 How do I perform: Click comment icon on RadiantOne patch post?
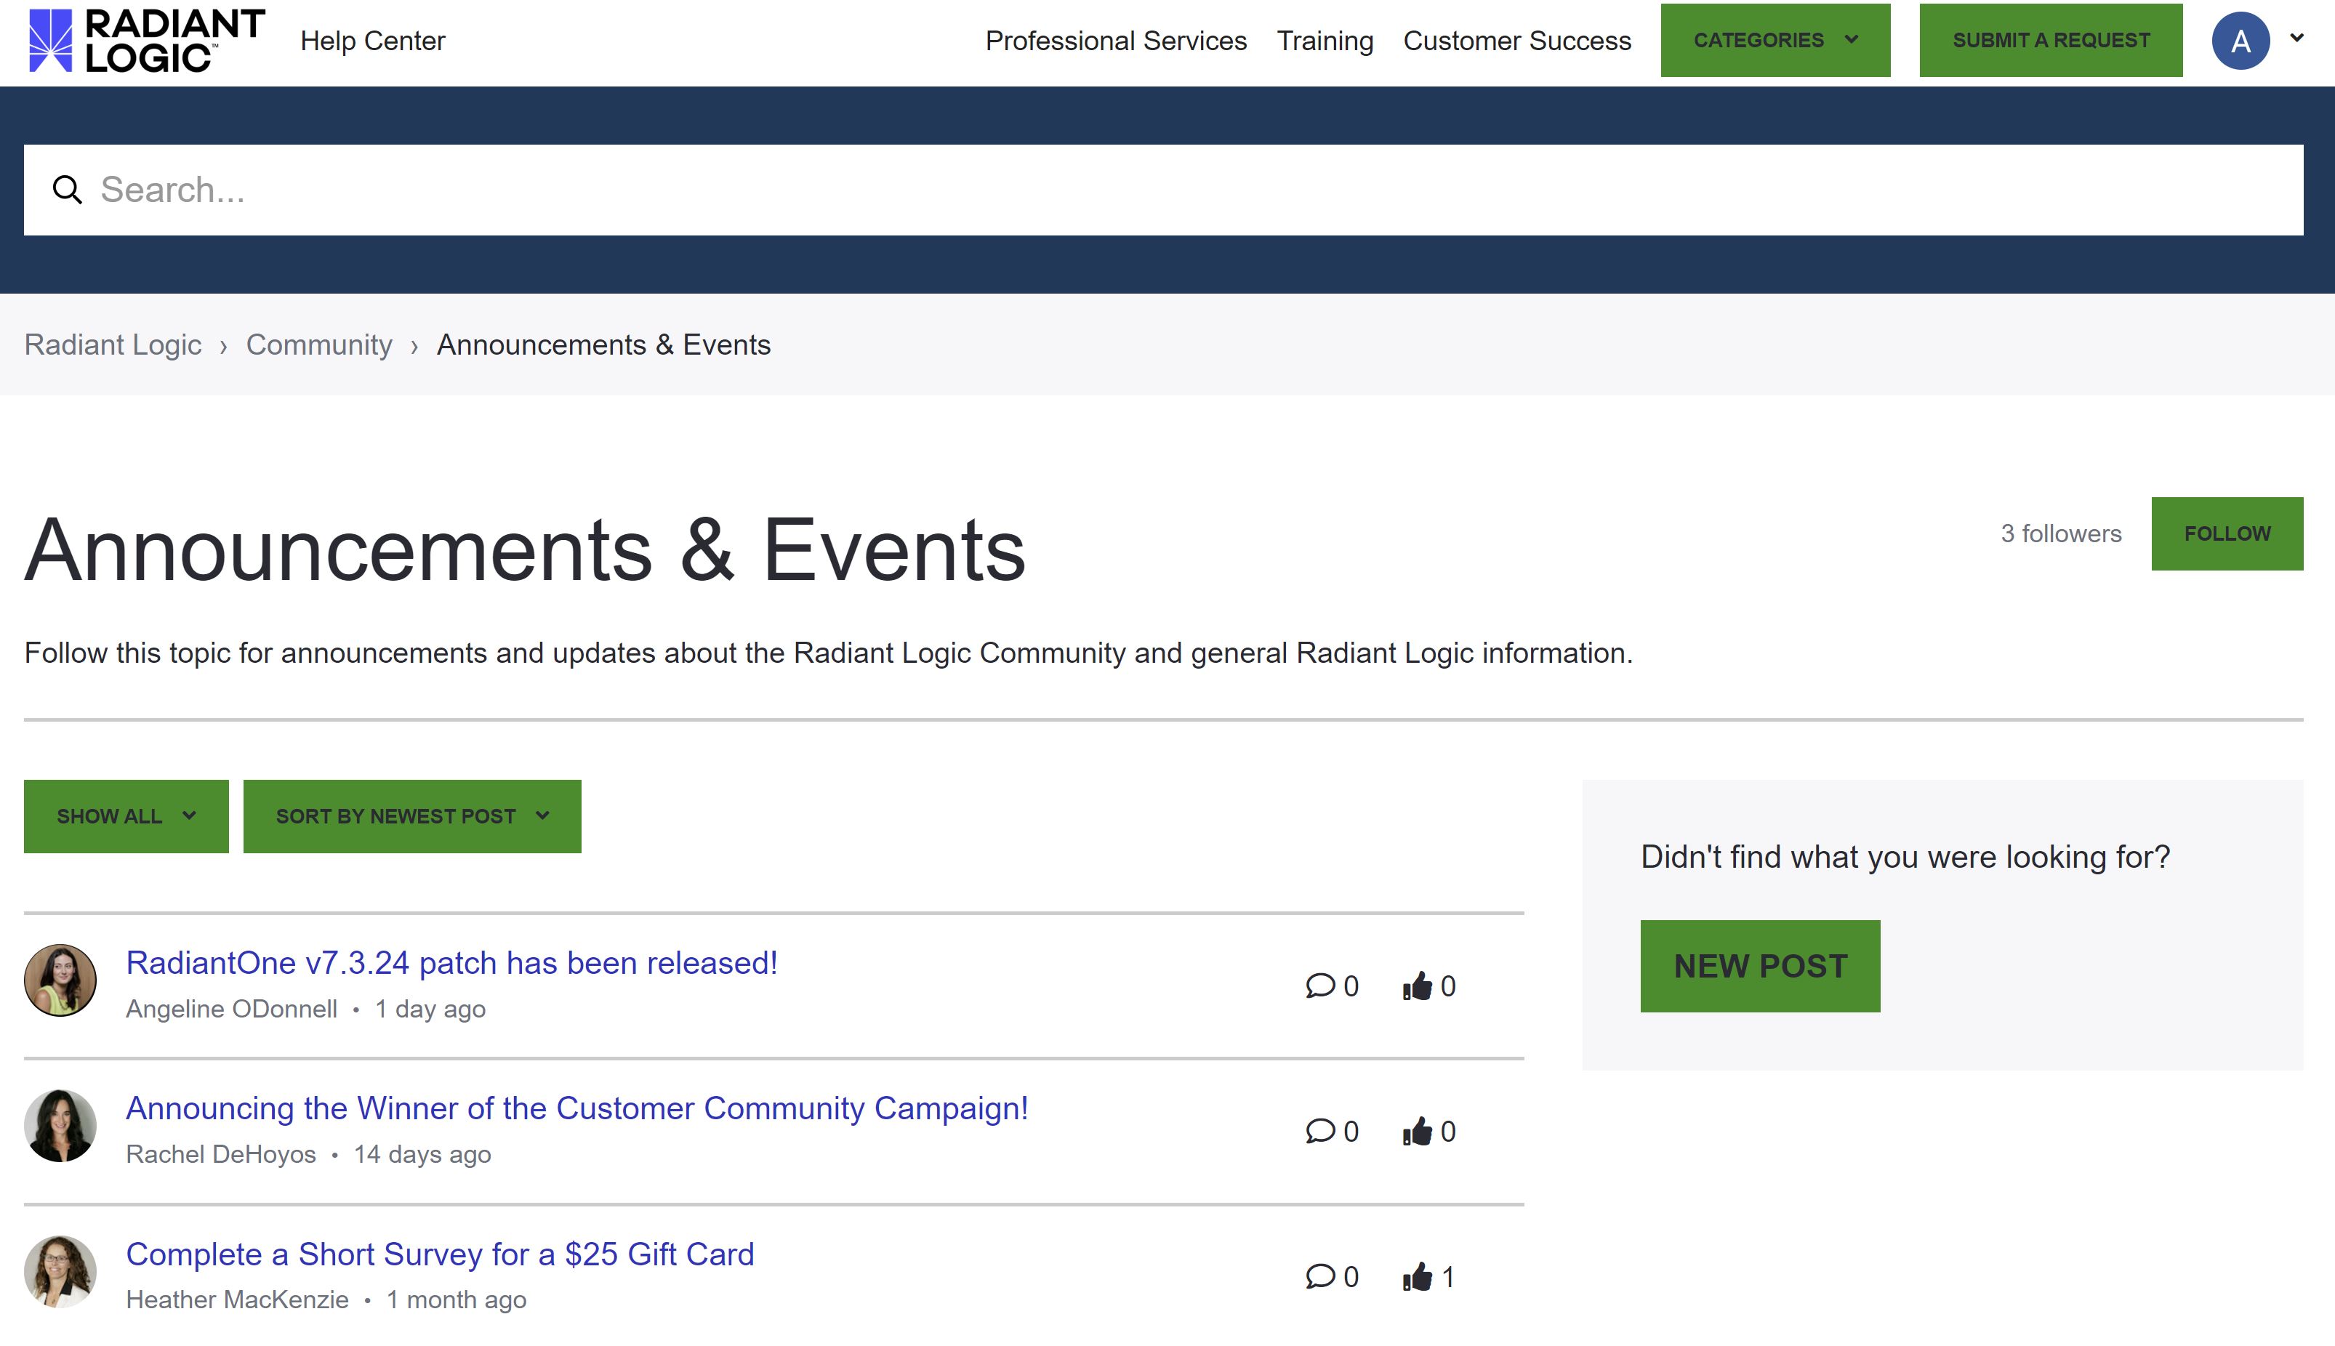coord(1320,986)
